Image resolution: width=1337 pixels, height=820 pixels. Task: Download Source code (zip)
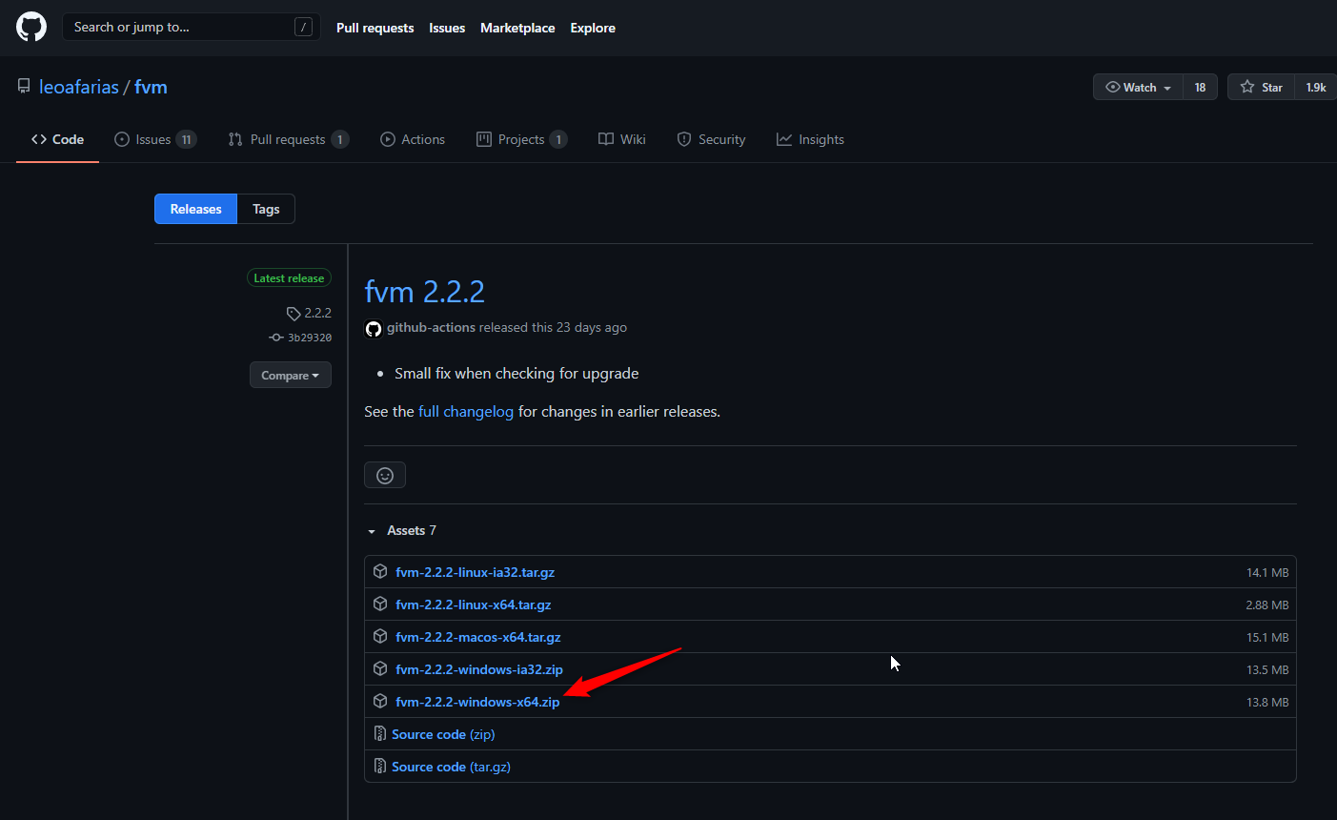coord(443,734)
